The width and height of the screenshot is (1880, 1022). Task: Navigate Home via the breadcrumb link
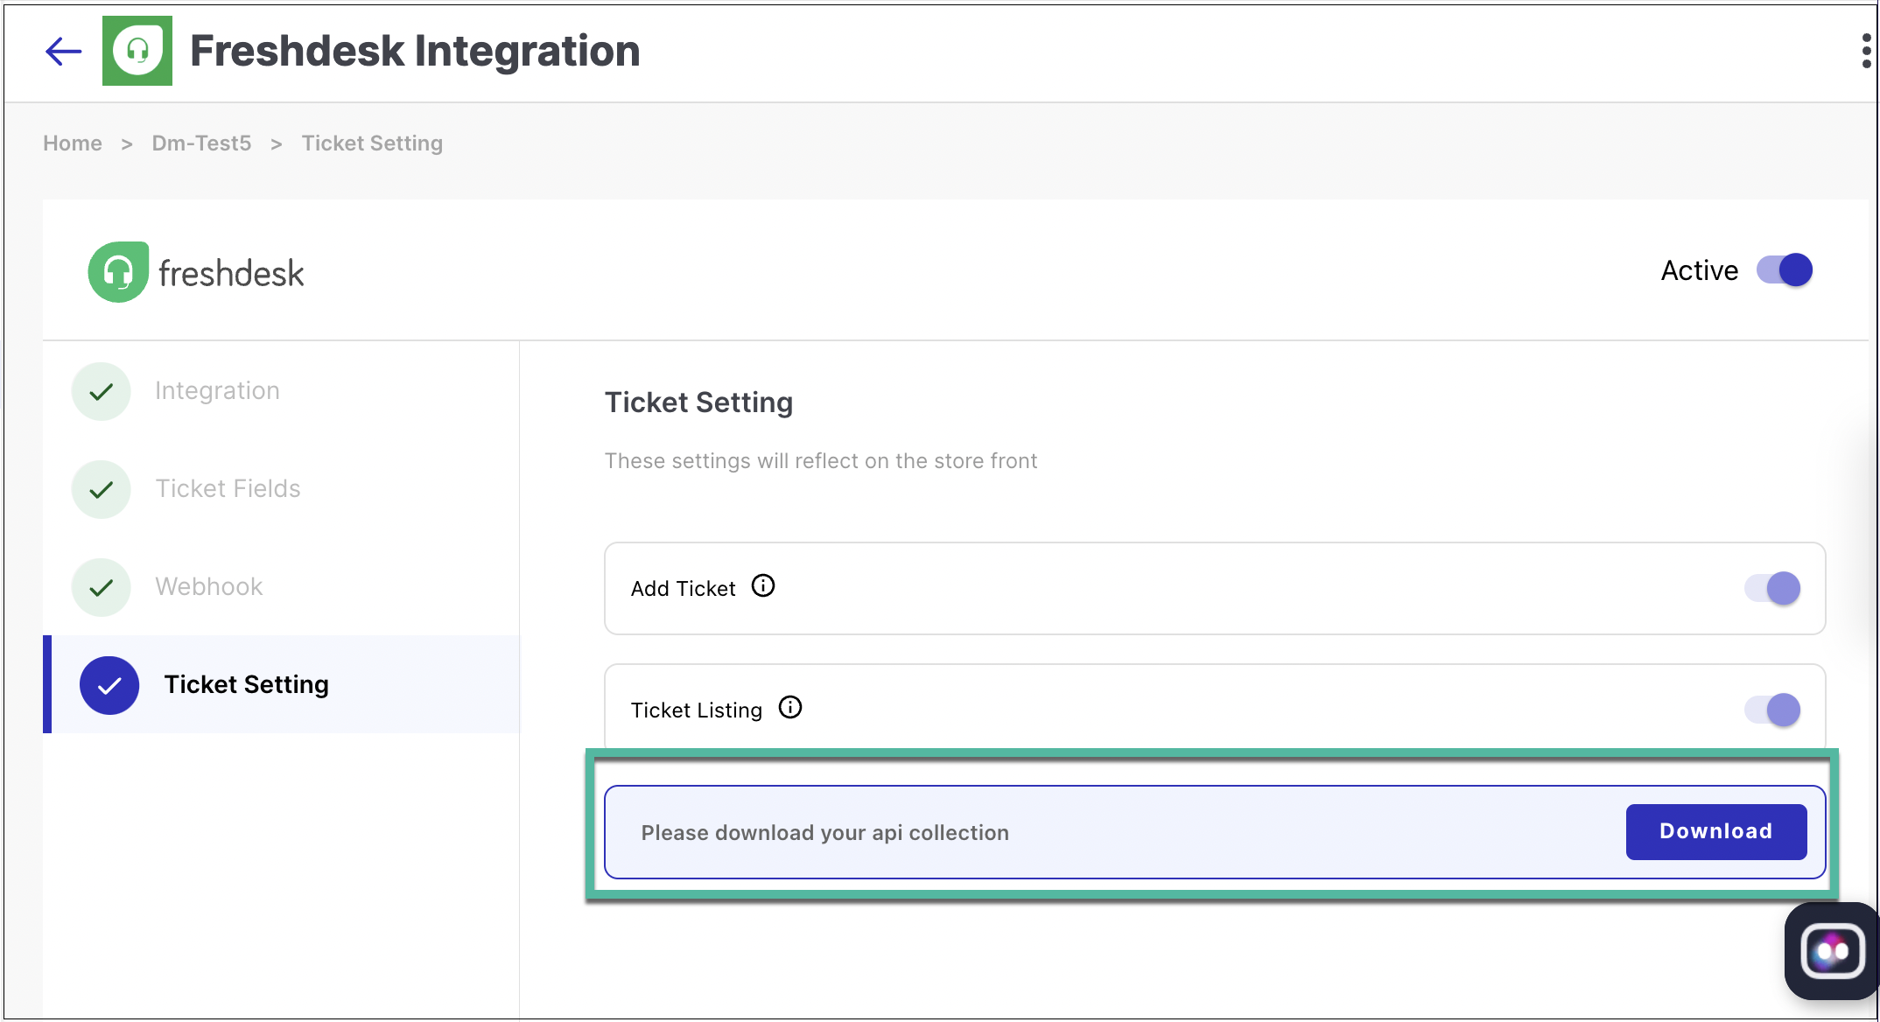[x=72, y=143]
